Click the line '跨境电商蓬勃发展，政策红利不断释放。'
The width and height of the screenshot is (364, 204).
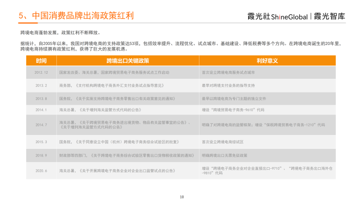pos(60,33)
